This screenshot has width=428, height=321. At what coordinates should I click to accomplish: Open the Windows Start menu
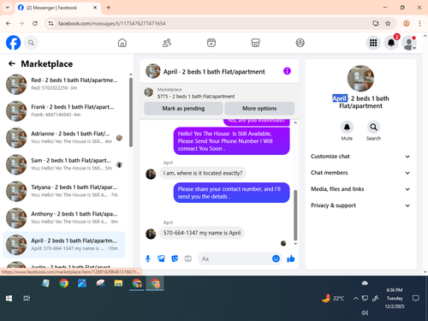9,299
